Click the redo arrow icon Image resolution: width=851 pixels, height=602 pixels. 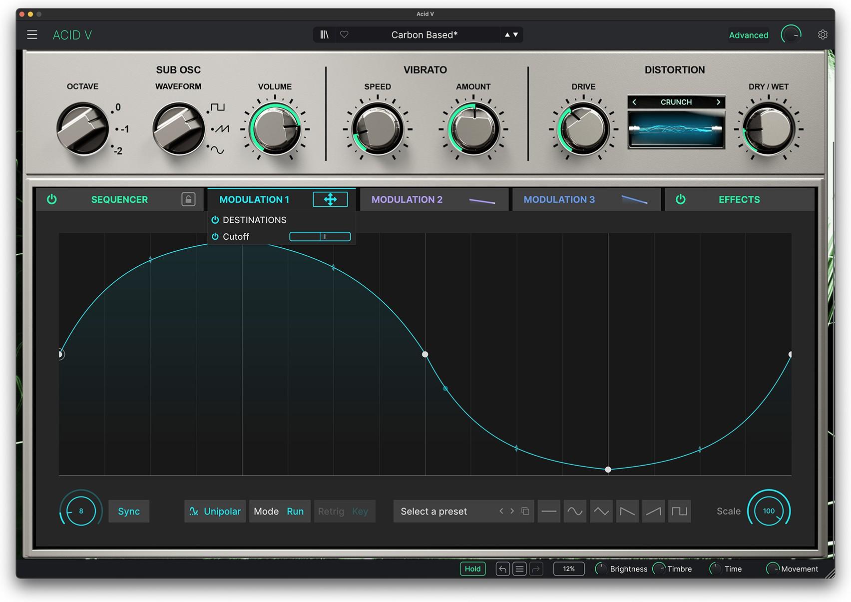click(x=536, y=569)
